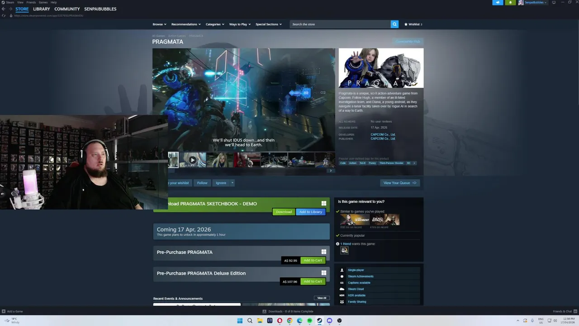The width and height of the screenshot is (579, 326).
Task: Open the Friends menu
Action: tap(31, 2)
